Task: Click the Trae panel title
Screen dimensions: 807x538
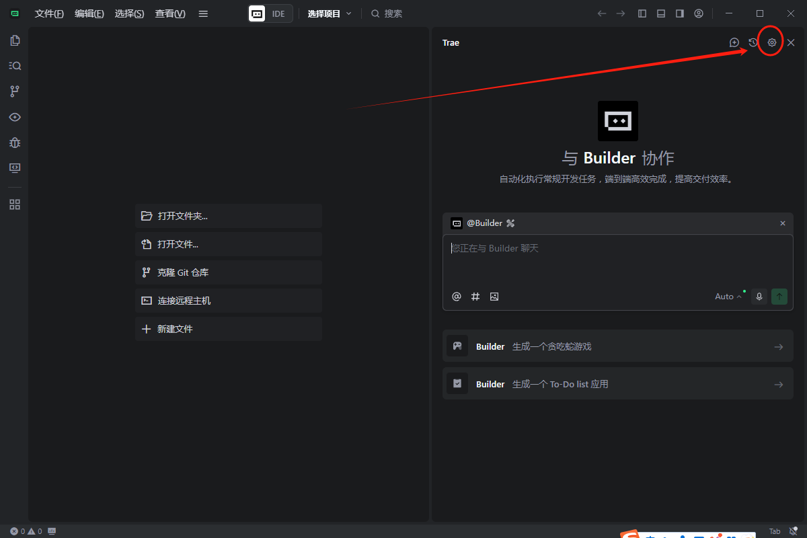Action: [451, 42]
